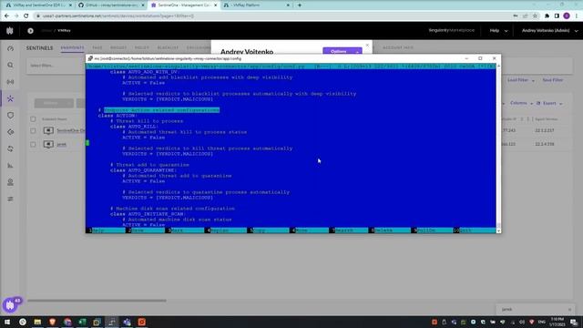Image resolution: width=583 pixels, height=328 pixels.
Task: Click the browser back arrow
Action: point(6,16)
